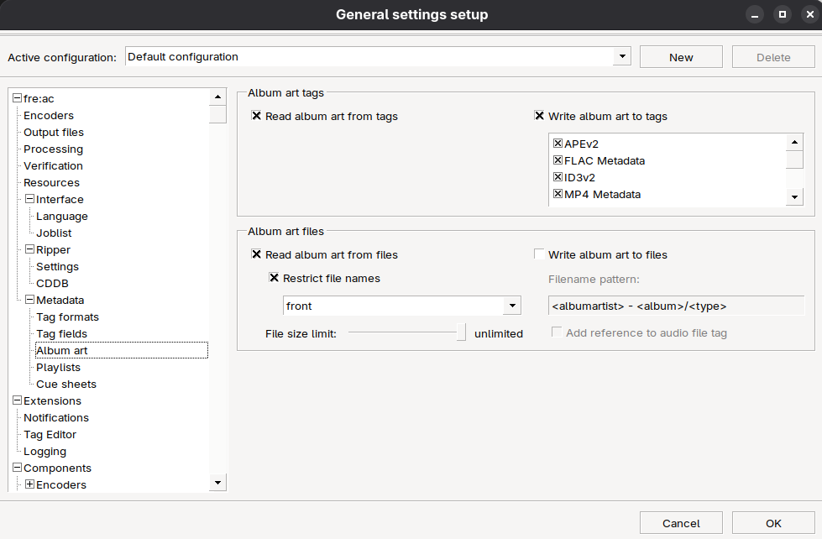Select the CDDB settings entry
Image resolution: width=822 pixels, height=539 pixels.
[x=52, y=283]
